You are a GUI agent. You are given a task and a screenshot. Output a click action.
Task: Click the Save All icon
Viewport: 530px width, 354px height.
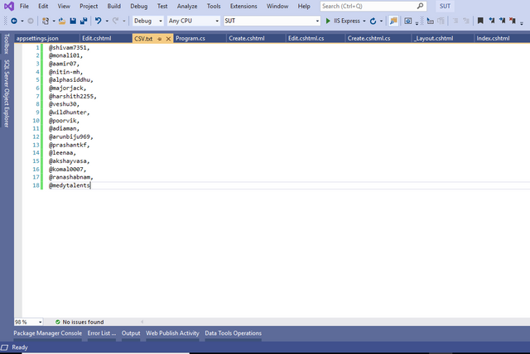tap(84, 21)
